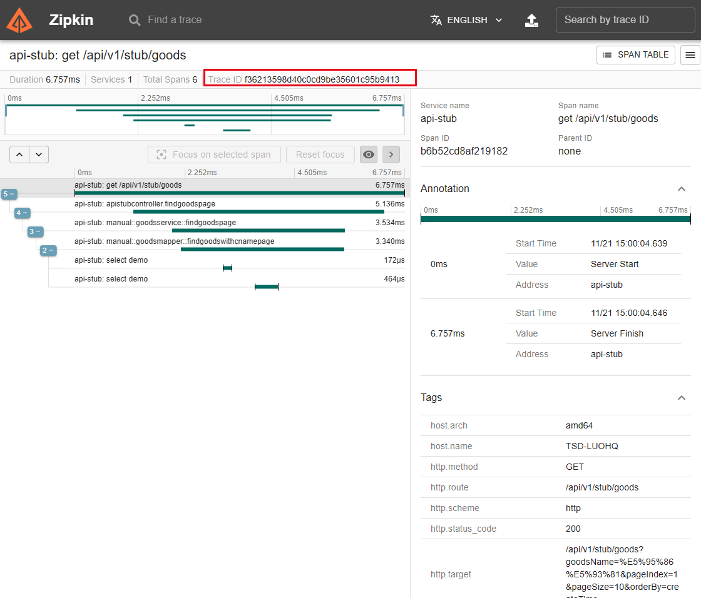Screen dimensions: 701x598
Task: Collapse the Annotation section
Action: 682,188
